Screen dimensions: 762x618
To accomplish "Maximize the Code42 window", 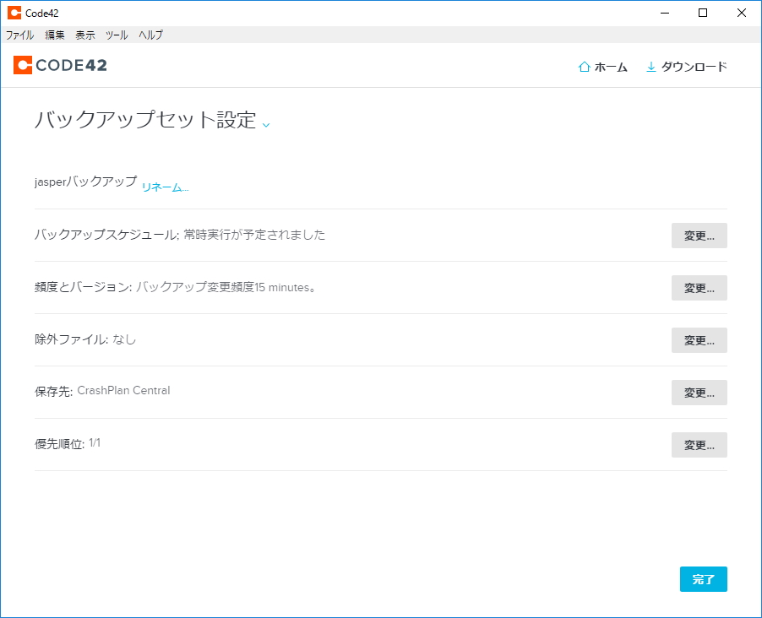I will 702,13.
